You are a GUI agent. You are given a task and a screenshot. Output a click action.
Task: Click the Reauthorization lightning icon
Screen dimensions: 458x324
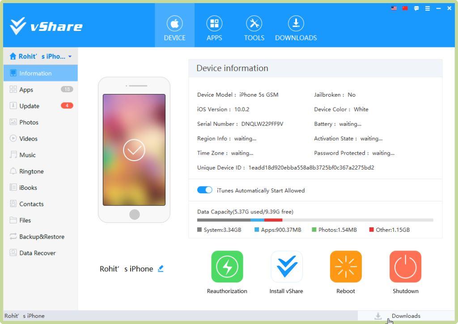(227, 266)
